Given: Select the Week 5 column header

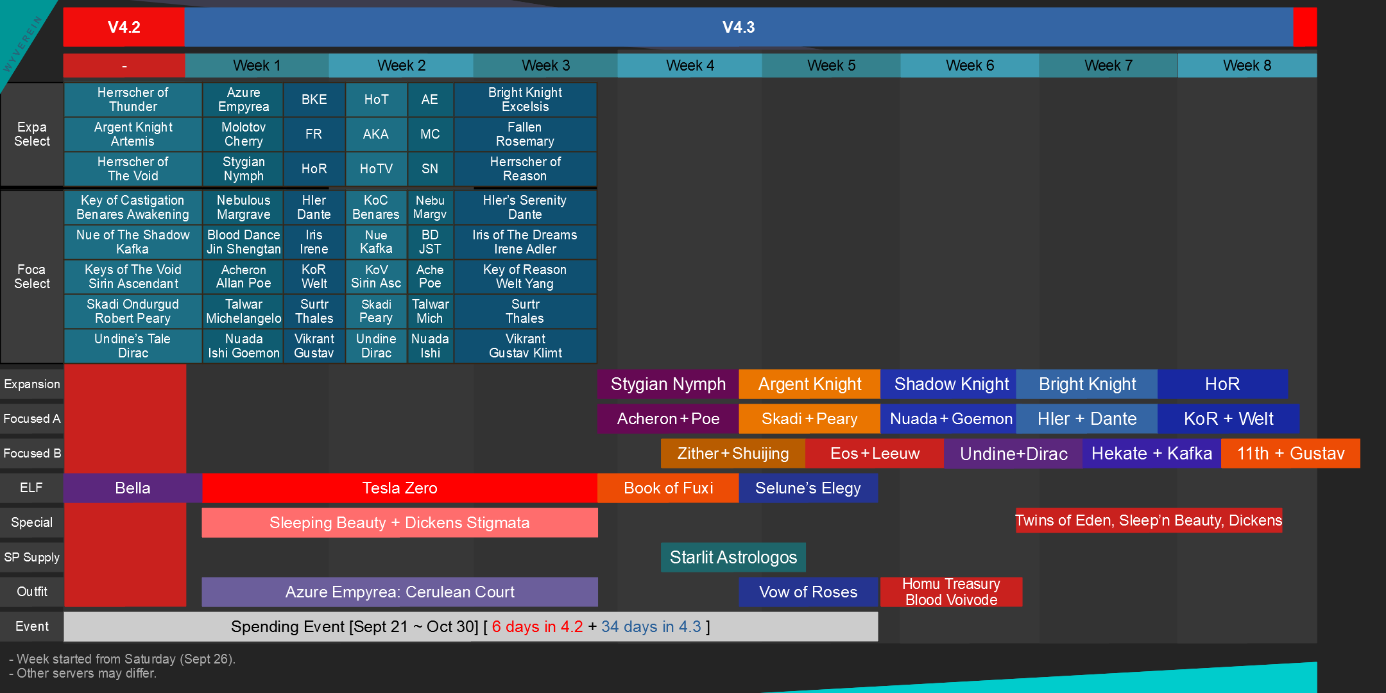Looking at the screenshot, I should coord(831,65).
